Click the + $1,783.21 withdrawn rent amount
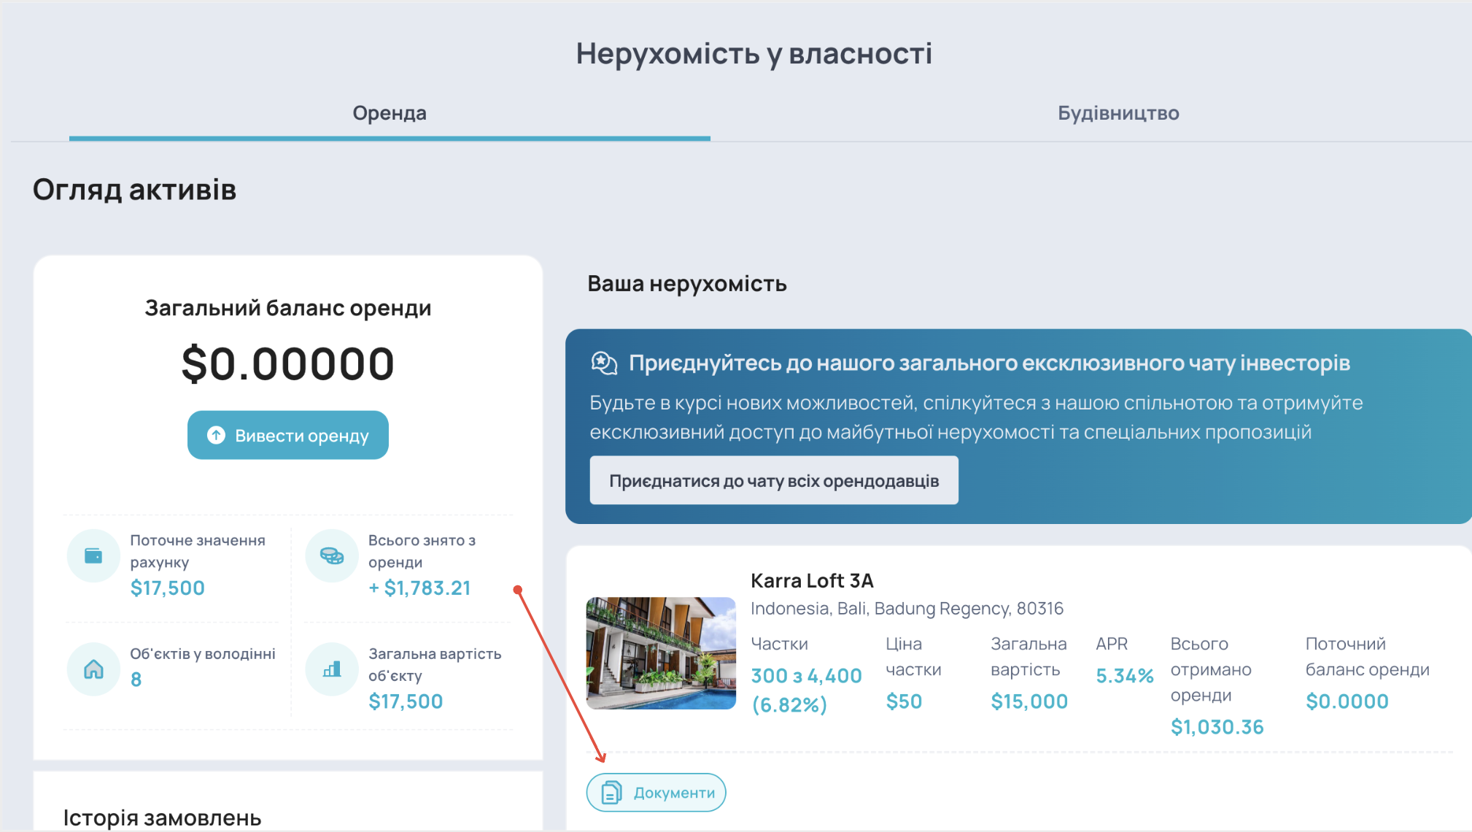The height and width of the screenshot is (832, 1472). (419, 588)
